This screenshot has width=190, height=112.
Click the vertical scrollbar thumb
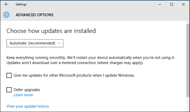point(188,60)
